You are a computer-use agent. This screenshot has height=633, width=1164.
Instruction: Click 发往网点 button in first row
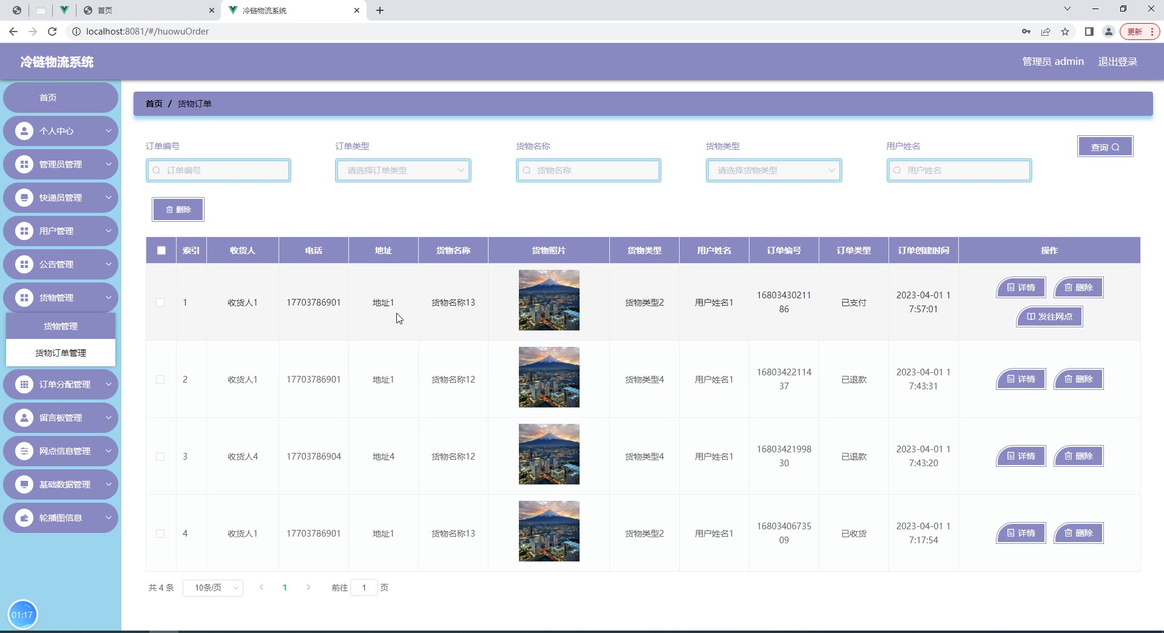(x=1049, y=316)
